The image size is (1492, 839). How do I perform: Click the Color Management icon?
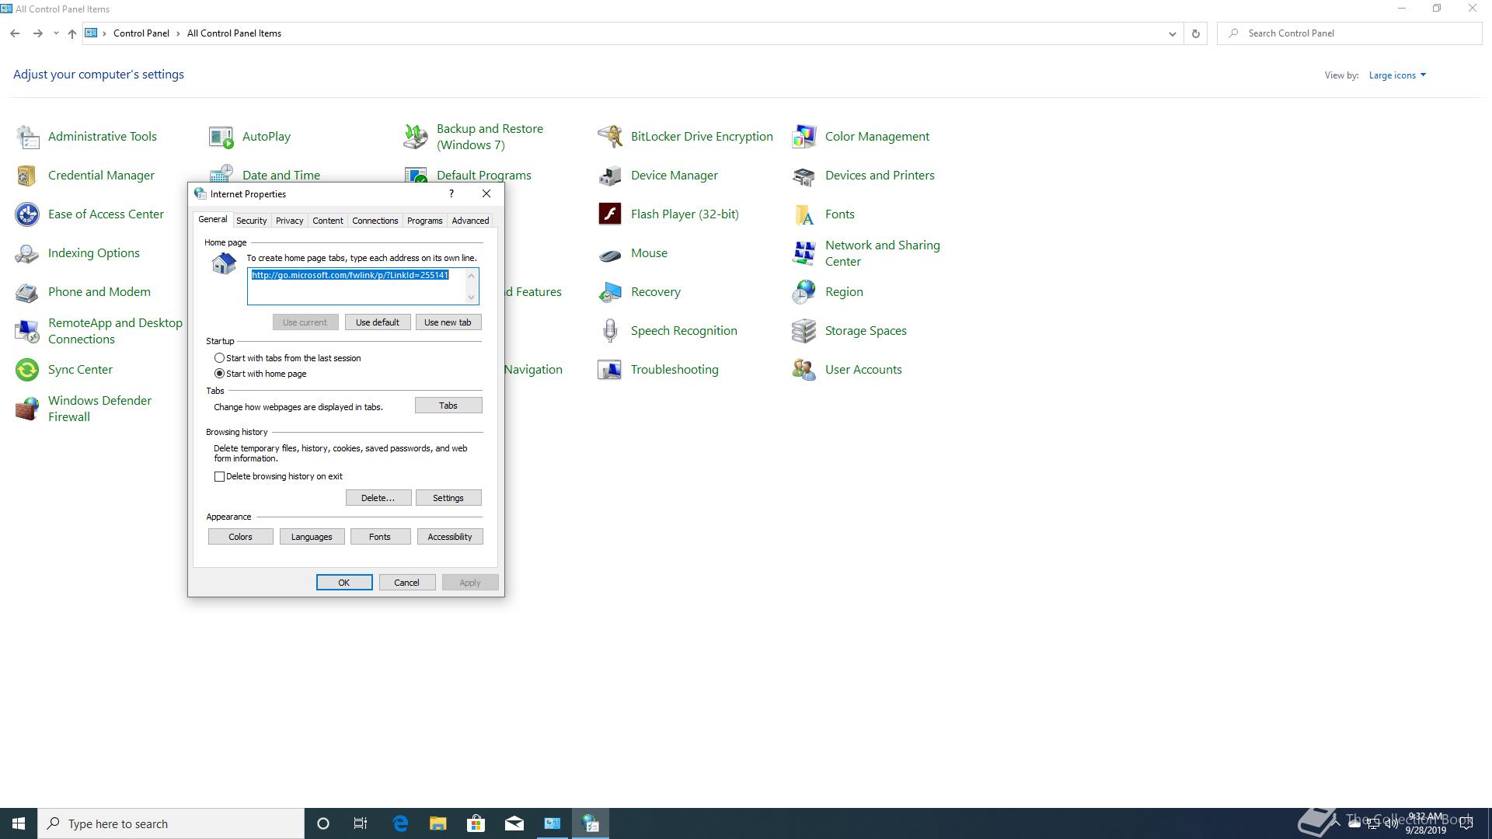(804, 136)
